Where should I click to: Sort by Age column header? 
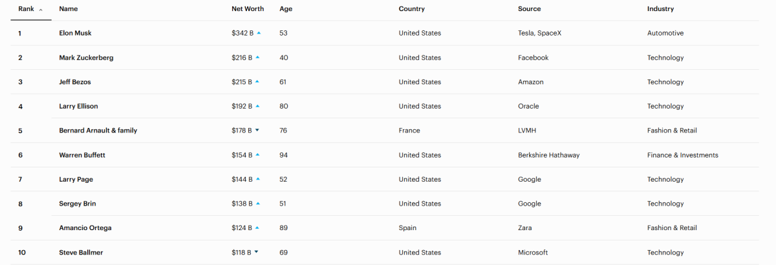(286, 9)
